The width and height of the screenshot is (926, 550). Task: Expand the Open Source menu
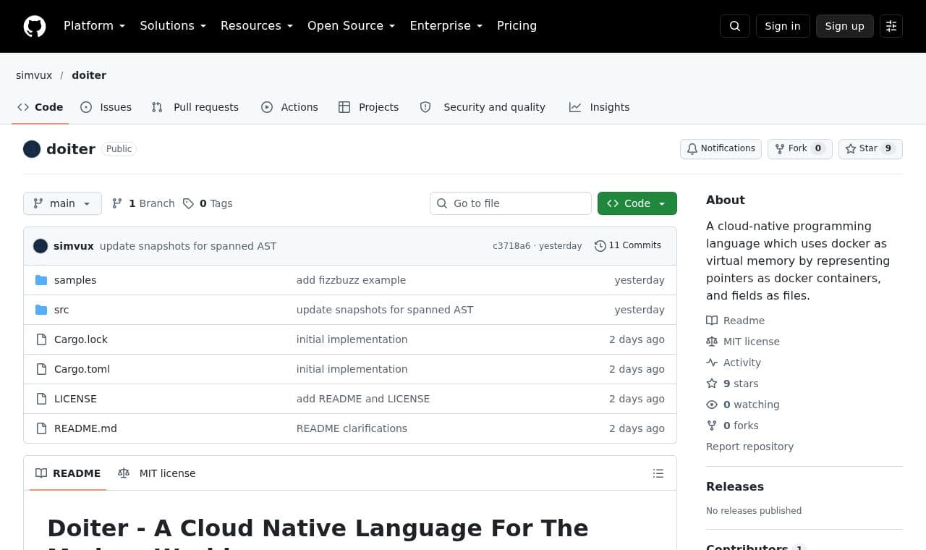pyautogui.click(x=352, y=26)
